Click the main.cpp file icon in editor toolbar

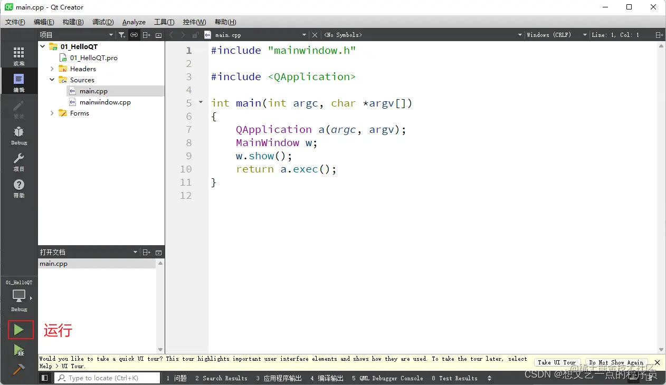pos(208,35)
